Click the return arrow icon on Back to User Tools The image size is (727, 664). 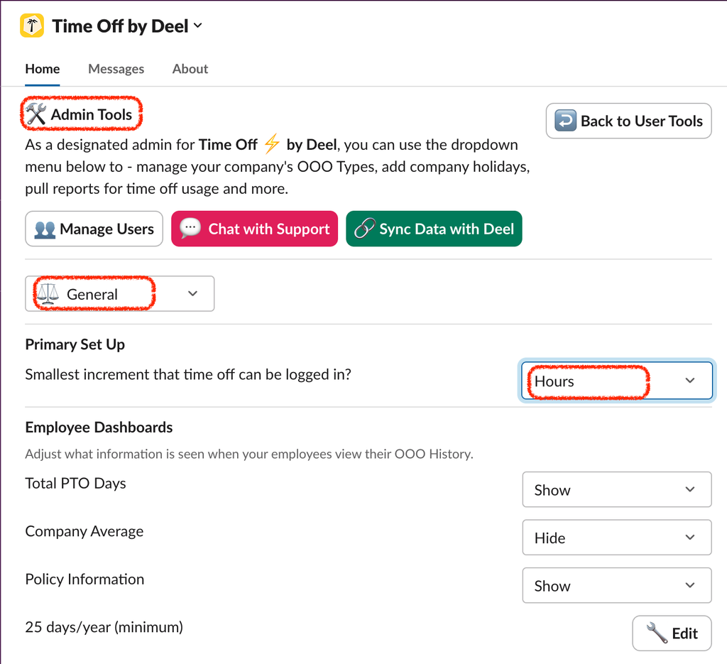pos(566,121)
